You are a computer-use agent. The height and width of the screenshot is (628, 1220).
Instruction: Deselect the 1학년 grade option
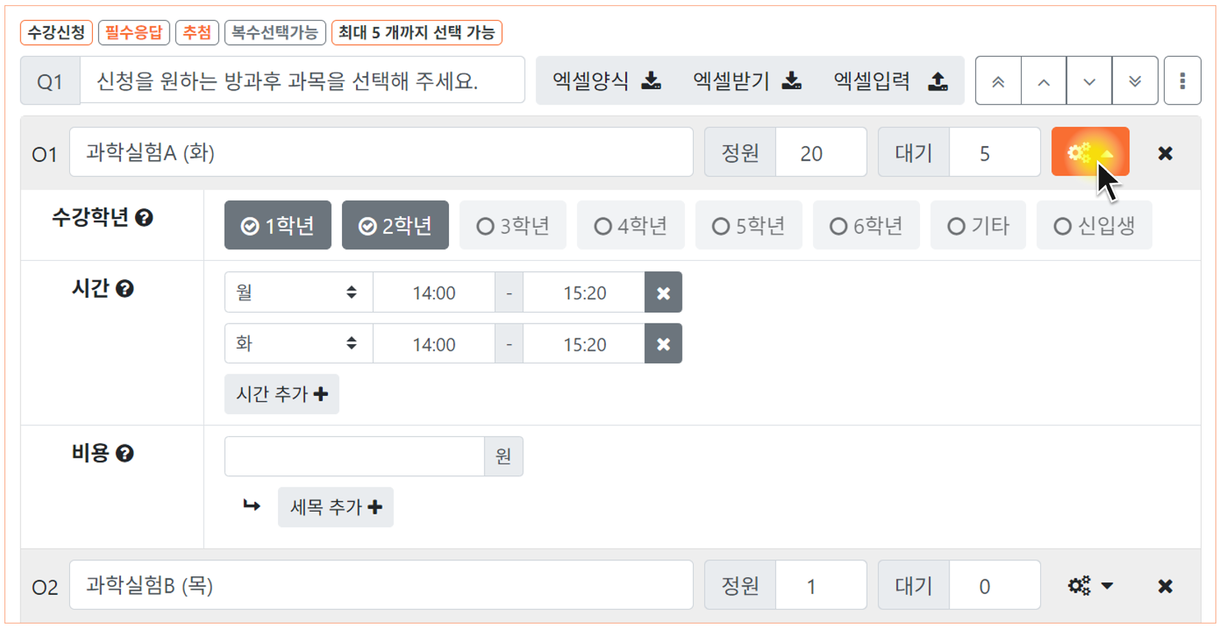(278, 226)
